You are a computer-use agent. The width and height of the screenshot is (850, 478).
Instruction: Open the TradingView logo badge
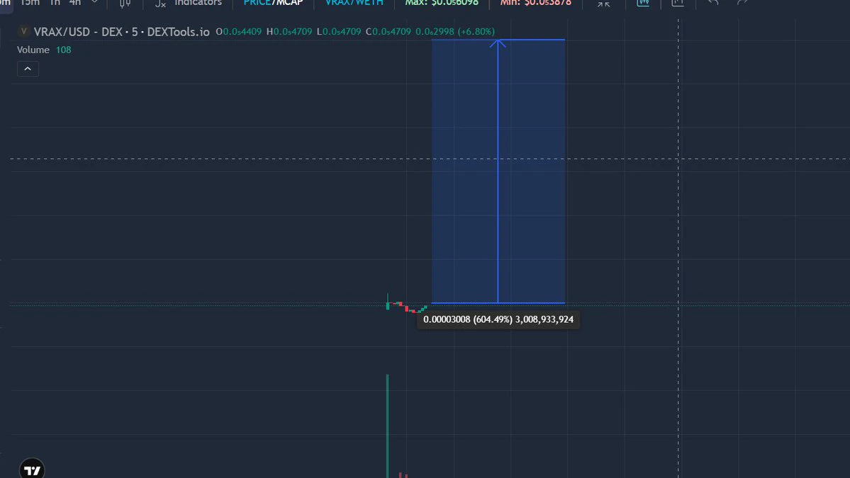point(32,470)
